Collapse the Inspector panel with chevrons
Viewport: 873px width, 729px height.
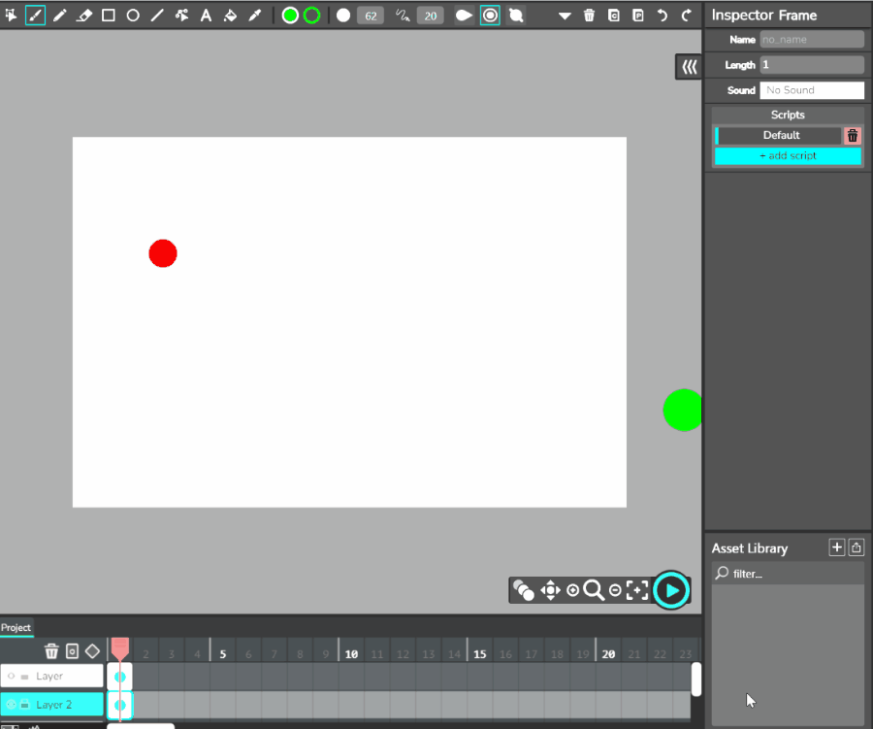click(689, 67)
